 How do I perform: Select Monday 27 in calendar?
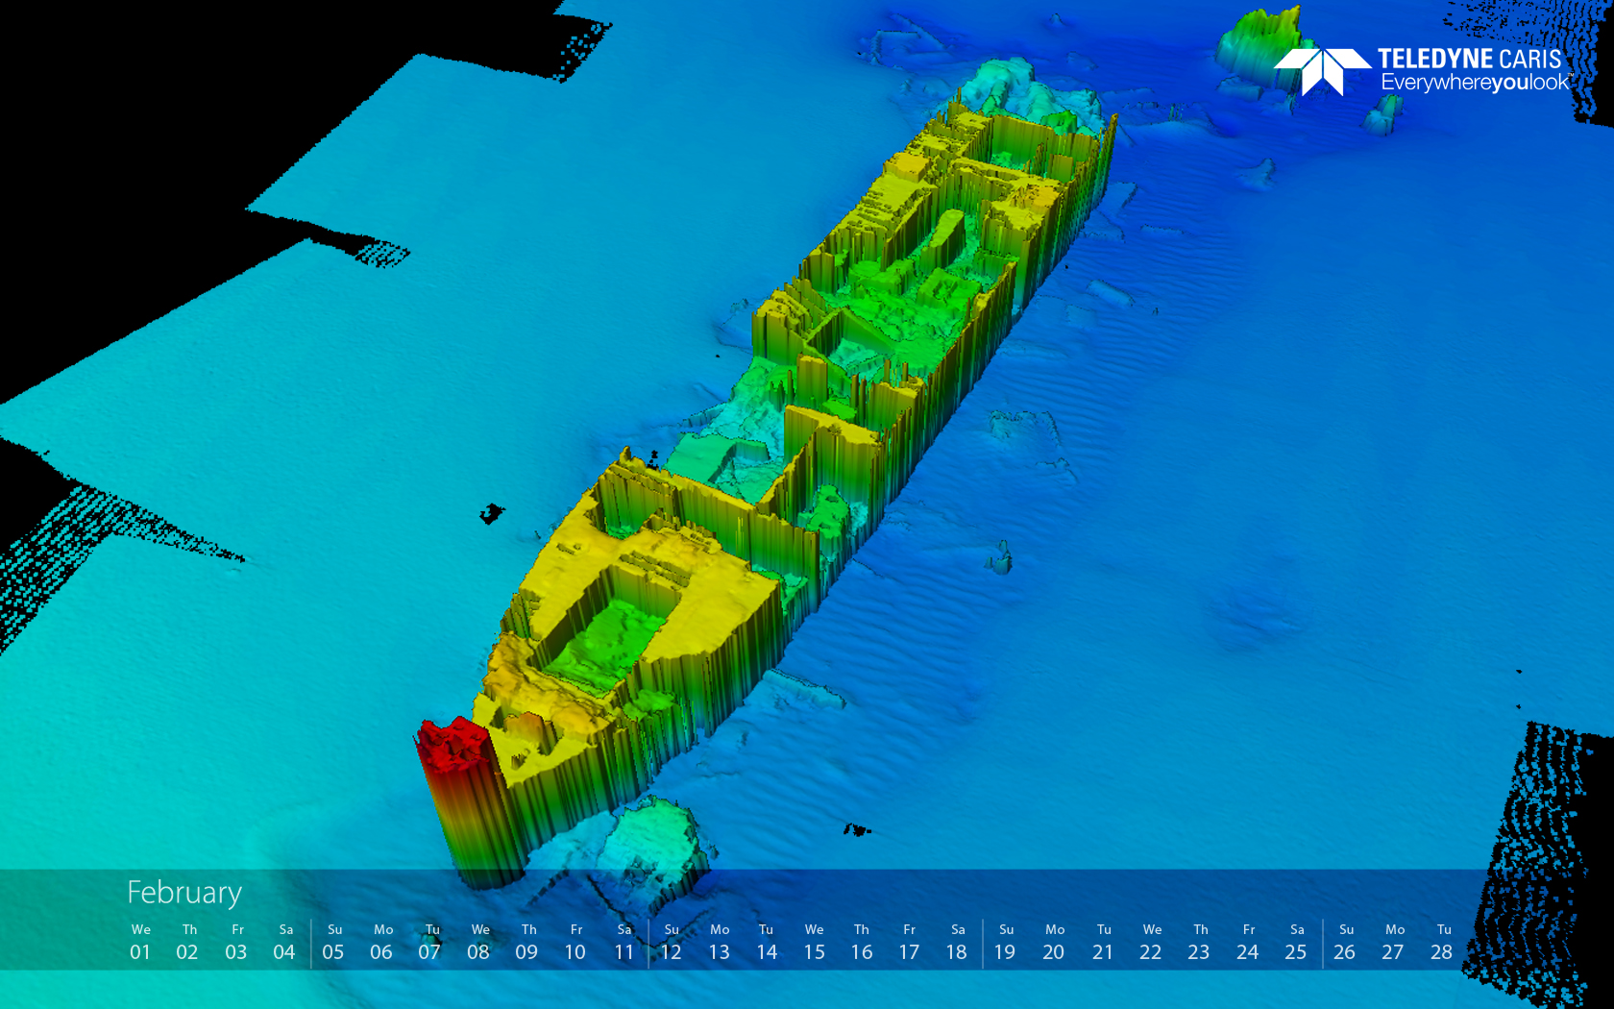click(x=1394, y=943)
